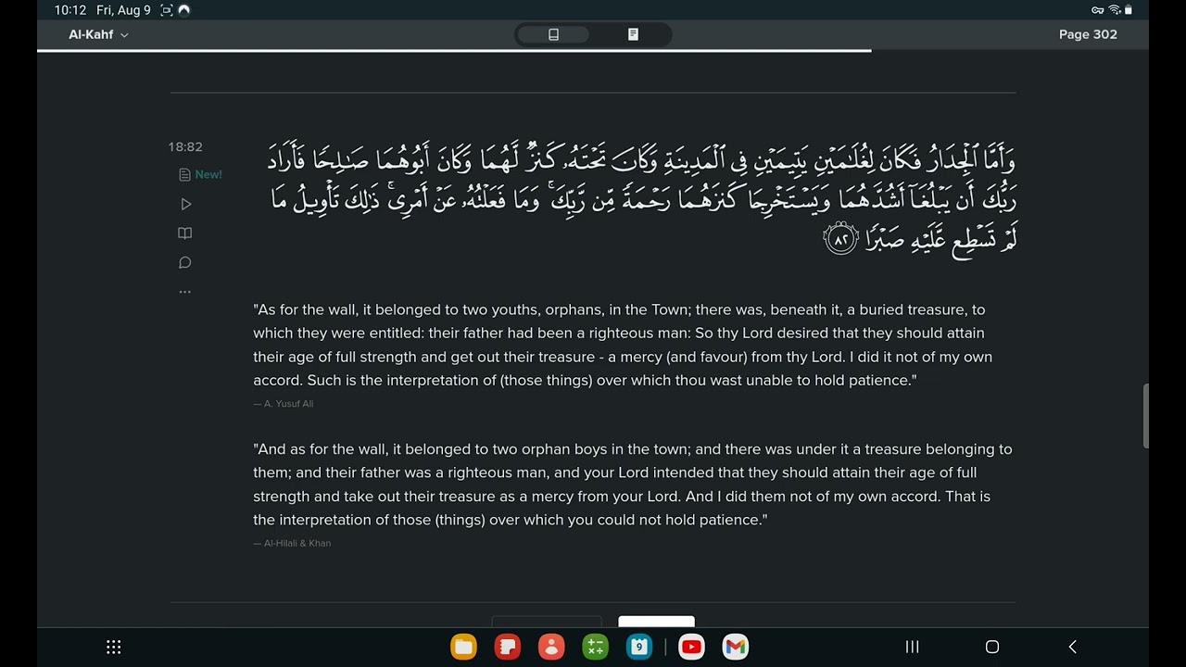The width and height of the screenshot is (1186, 667).
Task: Click the Yusuf Ali translation paragraph
Action: pos(623,345)
